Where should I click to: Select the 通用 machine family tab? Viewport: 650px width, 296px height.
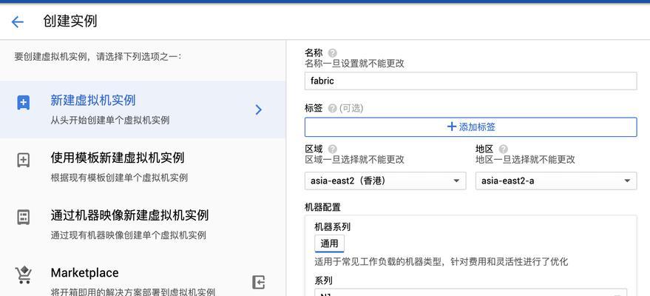click(329, 243)
